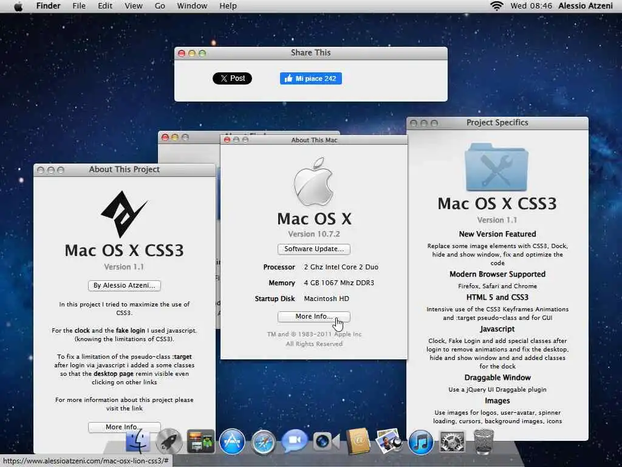Image resolution: width=622 pixels, height=467 pixels.
Task: Open the Help menu
Action: (x=228, y=6)
